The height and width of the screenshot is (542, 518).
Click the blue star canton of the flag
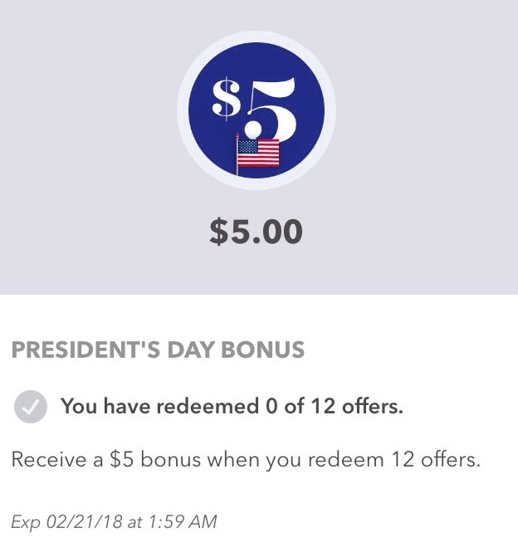pos(247,146)
